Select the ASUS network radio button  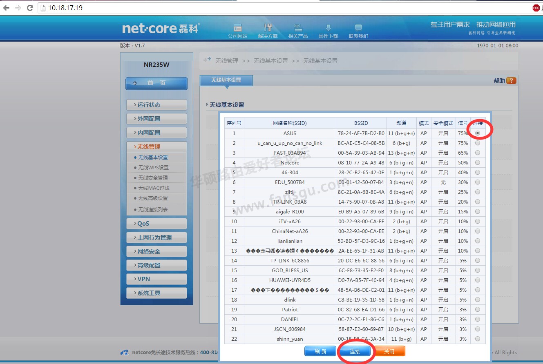478,133
